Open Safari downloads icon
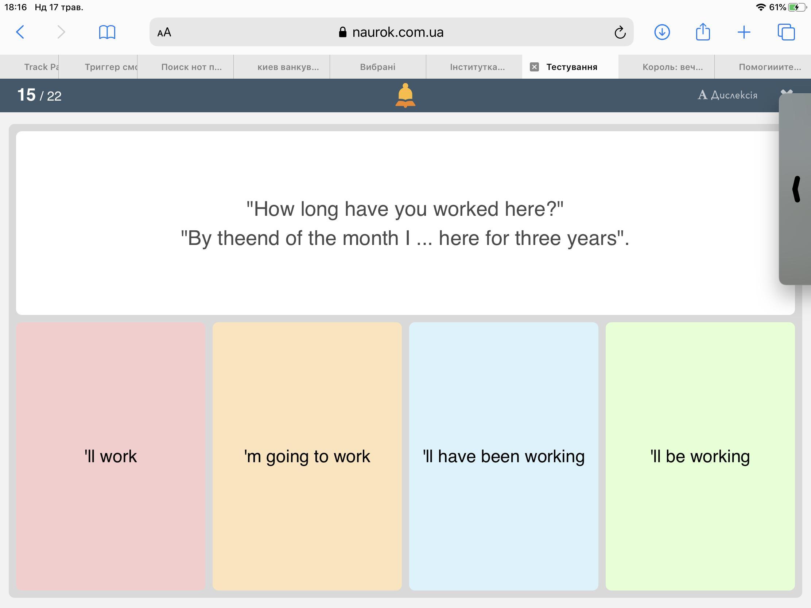Viewport: 811px width, 608px height. point(662,32)
